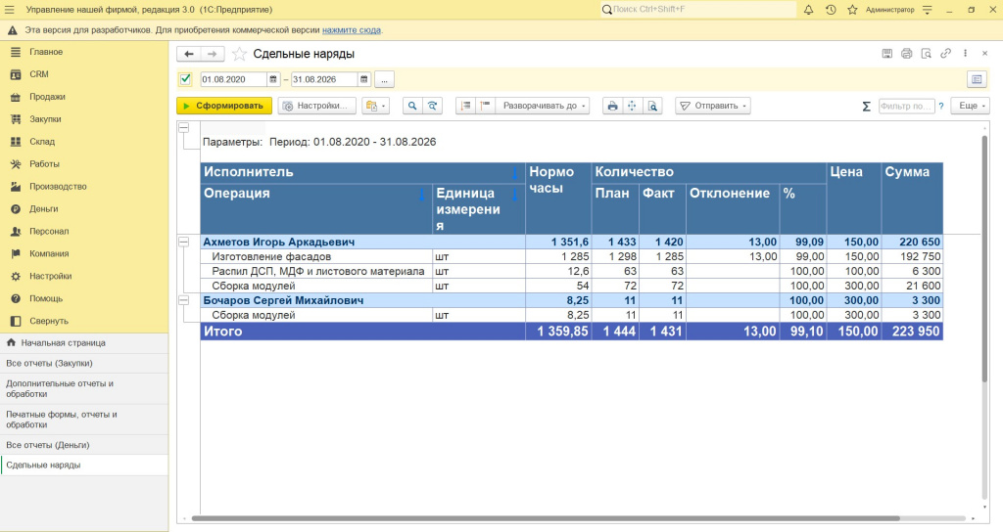Click the print report icon in toolbar

[612, 106]
